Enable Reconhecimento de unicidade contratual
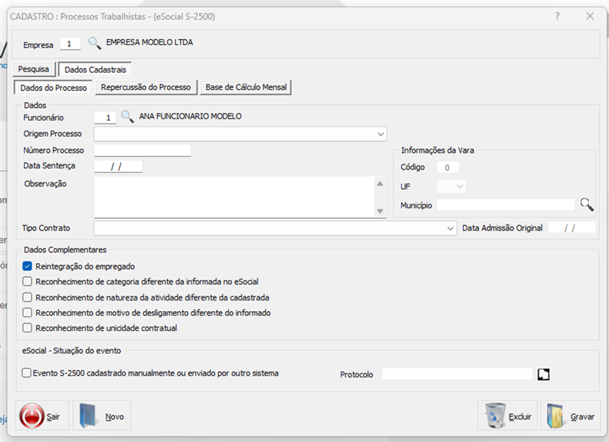 (x=27, y=328)
